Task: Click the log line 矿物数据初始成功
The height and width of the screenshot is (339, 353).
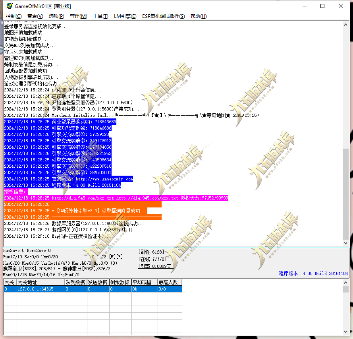Action: tap(26, 39)
